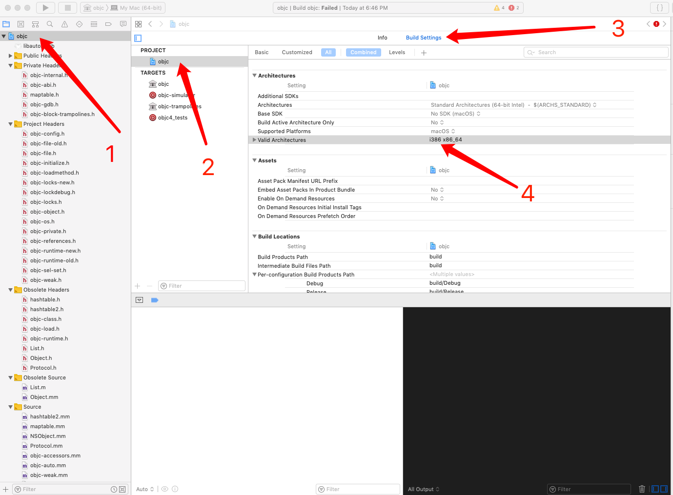Clear console with trash icon
This screenshot has width=673, height=495.
click(x=642, y=489)
